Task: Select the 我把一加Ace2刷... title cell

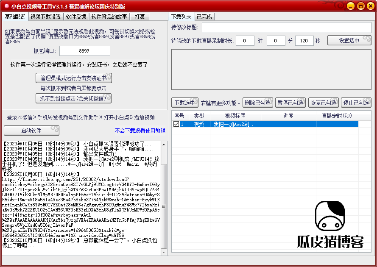Action: click(235, 124)
